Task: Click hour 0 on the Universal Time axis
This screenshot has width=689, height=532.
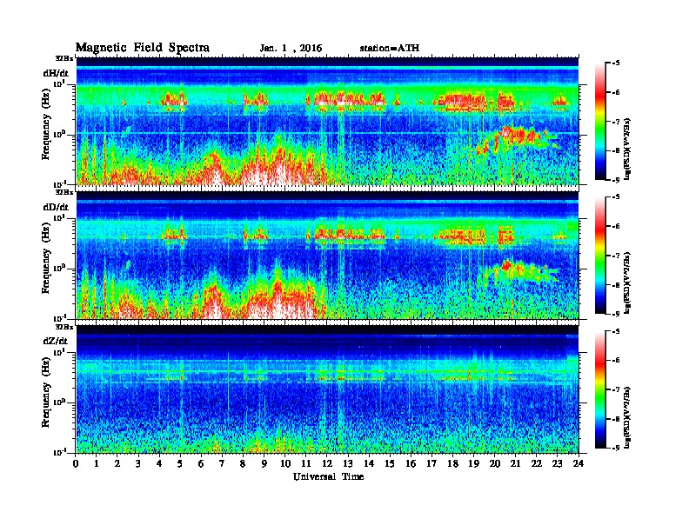Action: (x=76, y=463)
